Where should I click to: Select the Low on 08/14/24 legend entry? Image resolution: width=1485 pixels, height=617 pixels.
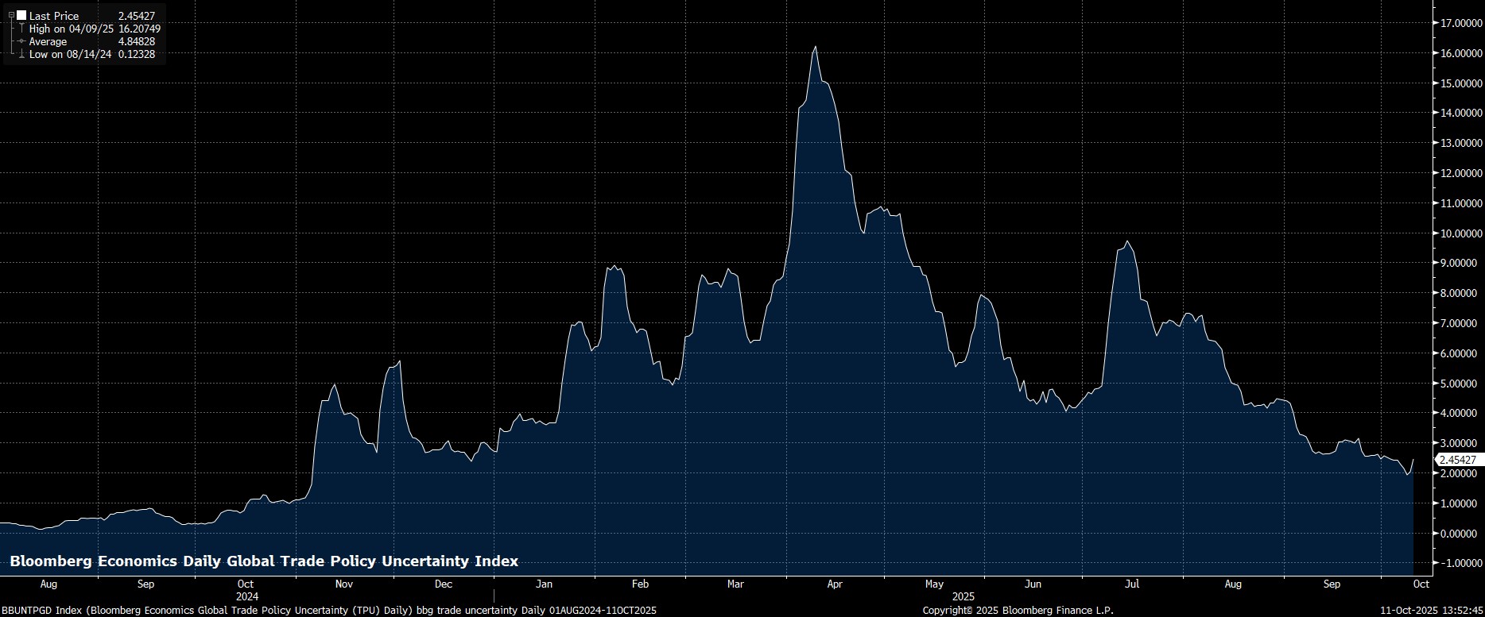tap(70, 55)
